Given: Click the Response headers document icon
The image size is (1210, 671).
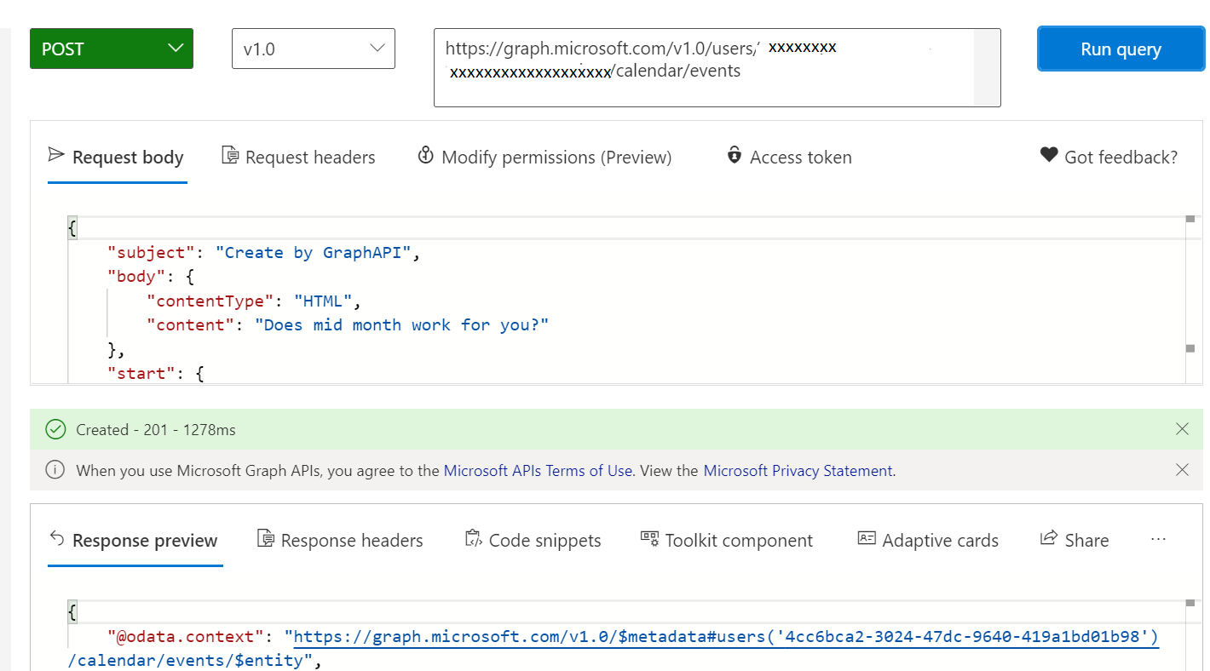Looking at the screenshot, I should [266, 539].
